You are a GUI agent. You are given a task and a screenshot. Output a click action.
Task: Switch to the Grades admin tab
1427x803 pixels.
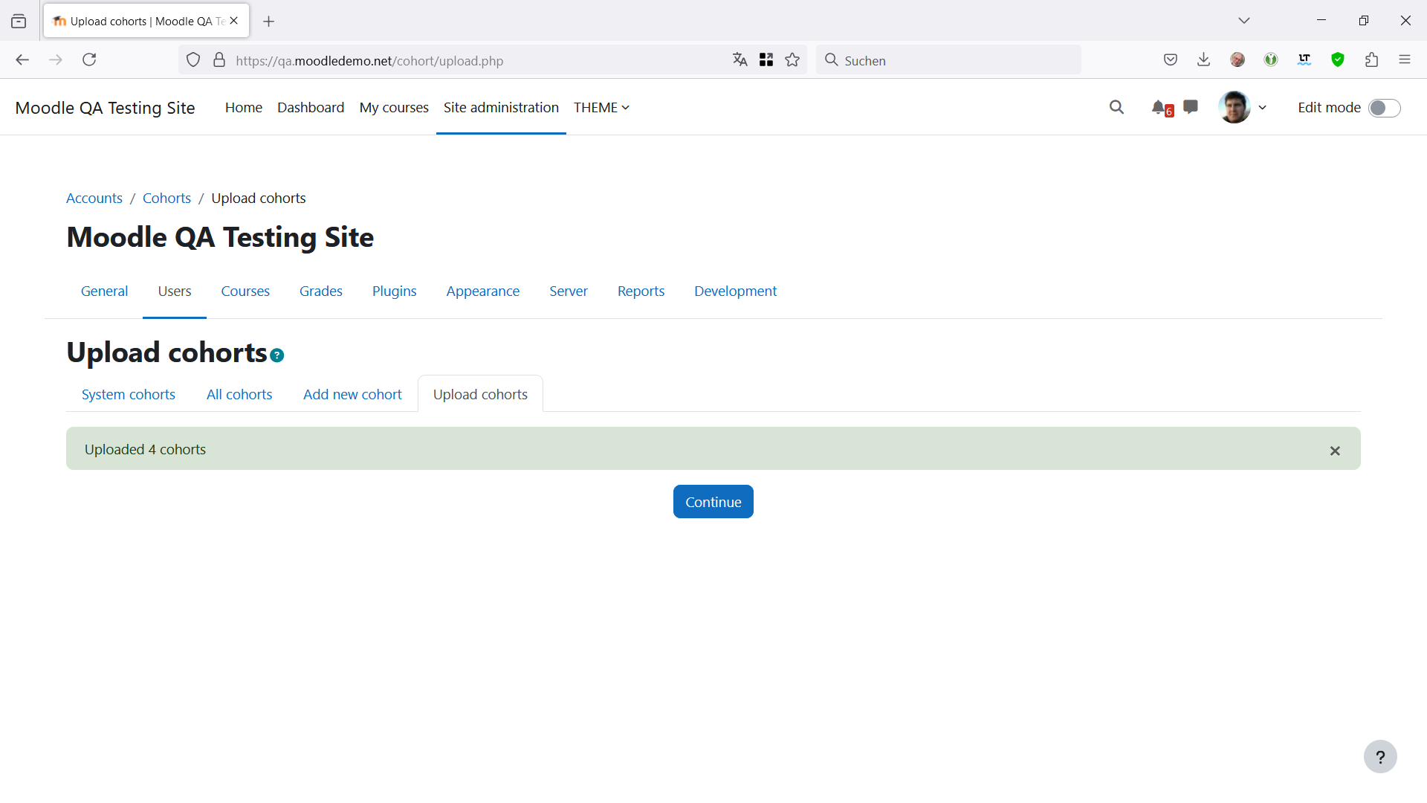[x=321, y=291]
